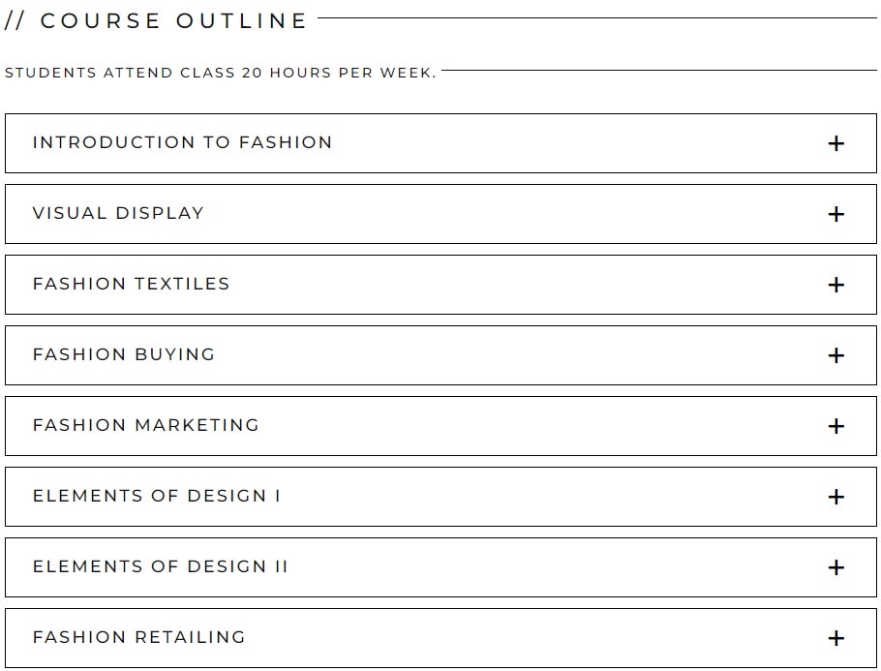Click the Course Outline heading text
881x671 pixels.
point(156,20)
